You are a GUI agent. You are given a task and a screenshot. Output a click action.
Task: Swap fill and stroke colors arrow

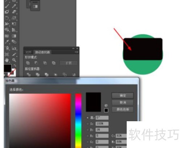15,65
